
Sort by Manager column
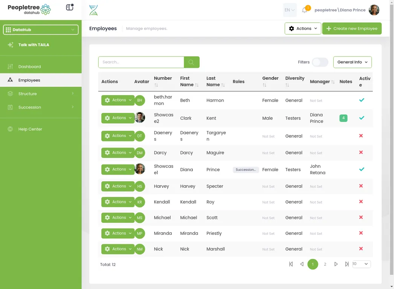pos(333,82)
